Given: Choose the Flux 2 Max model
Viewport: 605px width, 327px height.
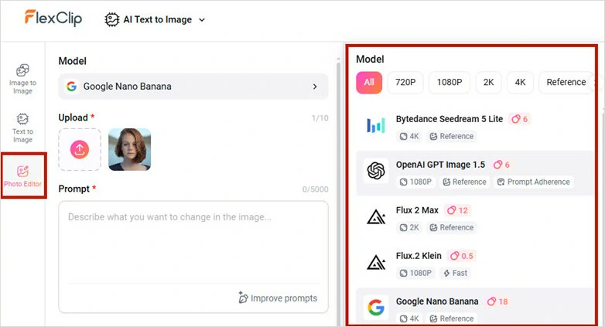Looking at the screenshot, I should click(474, 218).
